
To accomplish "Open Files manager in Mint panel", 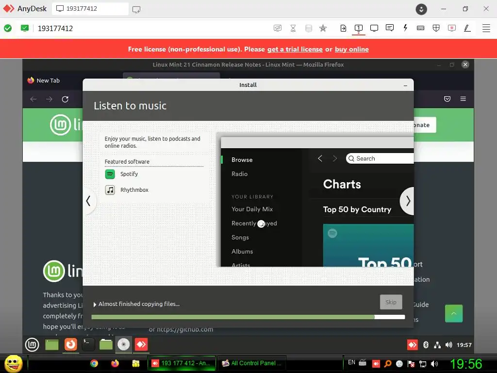I will pyautogui.click(x=106, y=344).
